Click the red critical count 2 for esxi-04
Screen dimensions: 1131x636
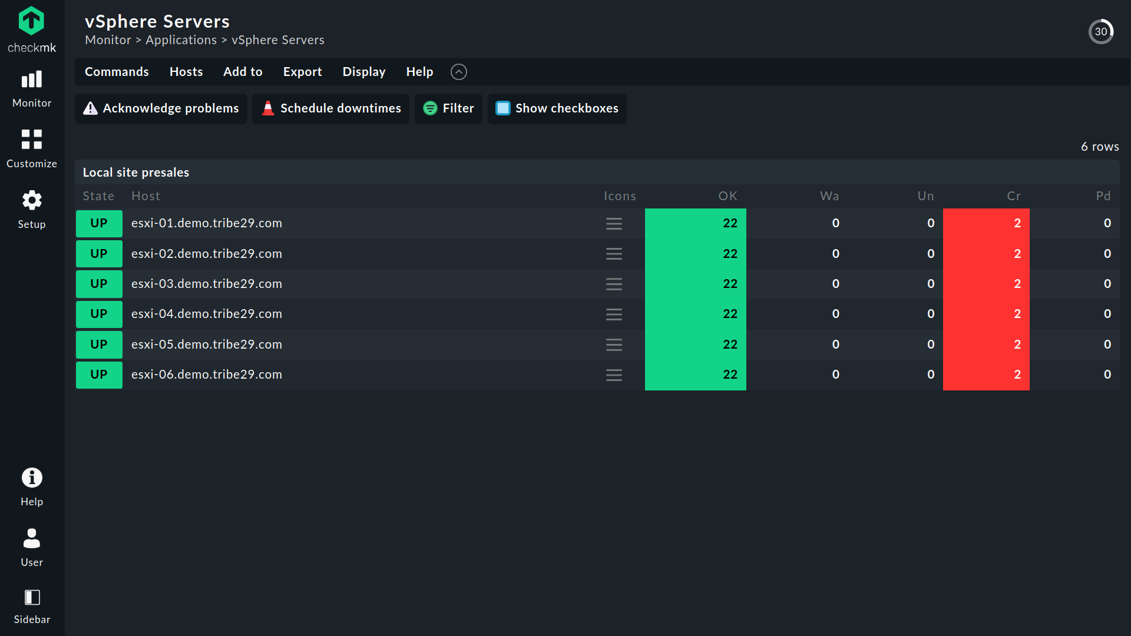(986, 314)
